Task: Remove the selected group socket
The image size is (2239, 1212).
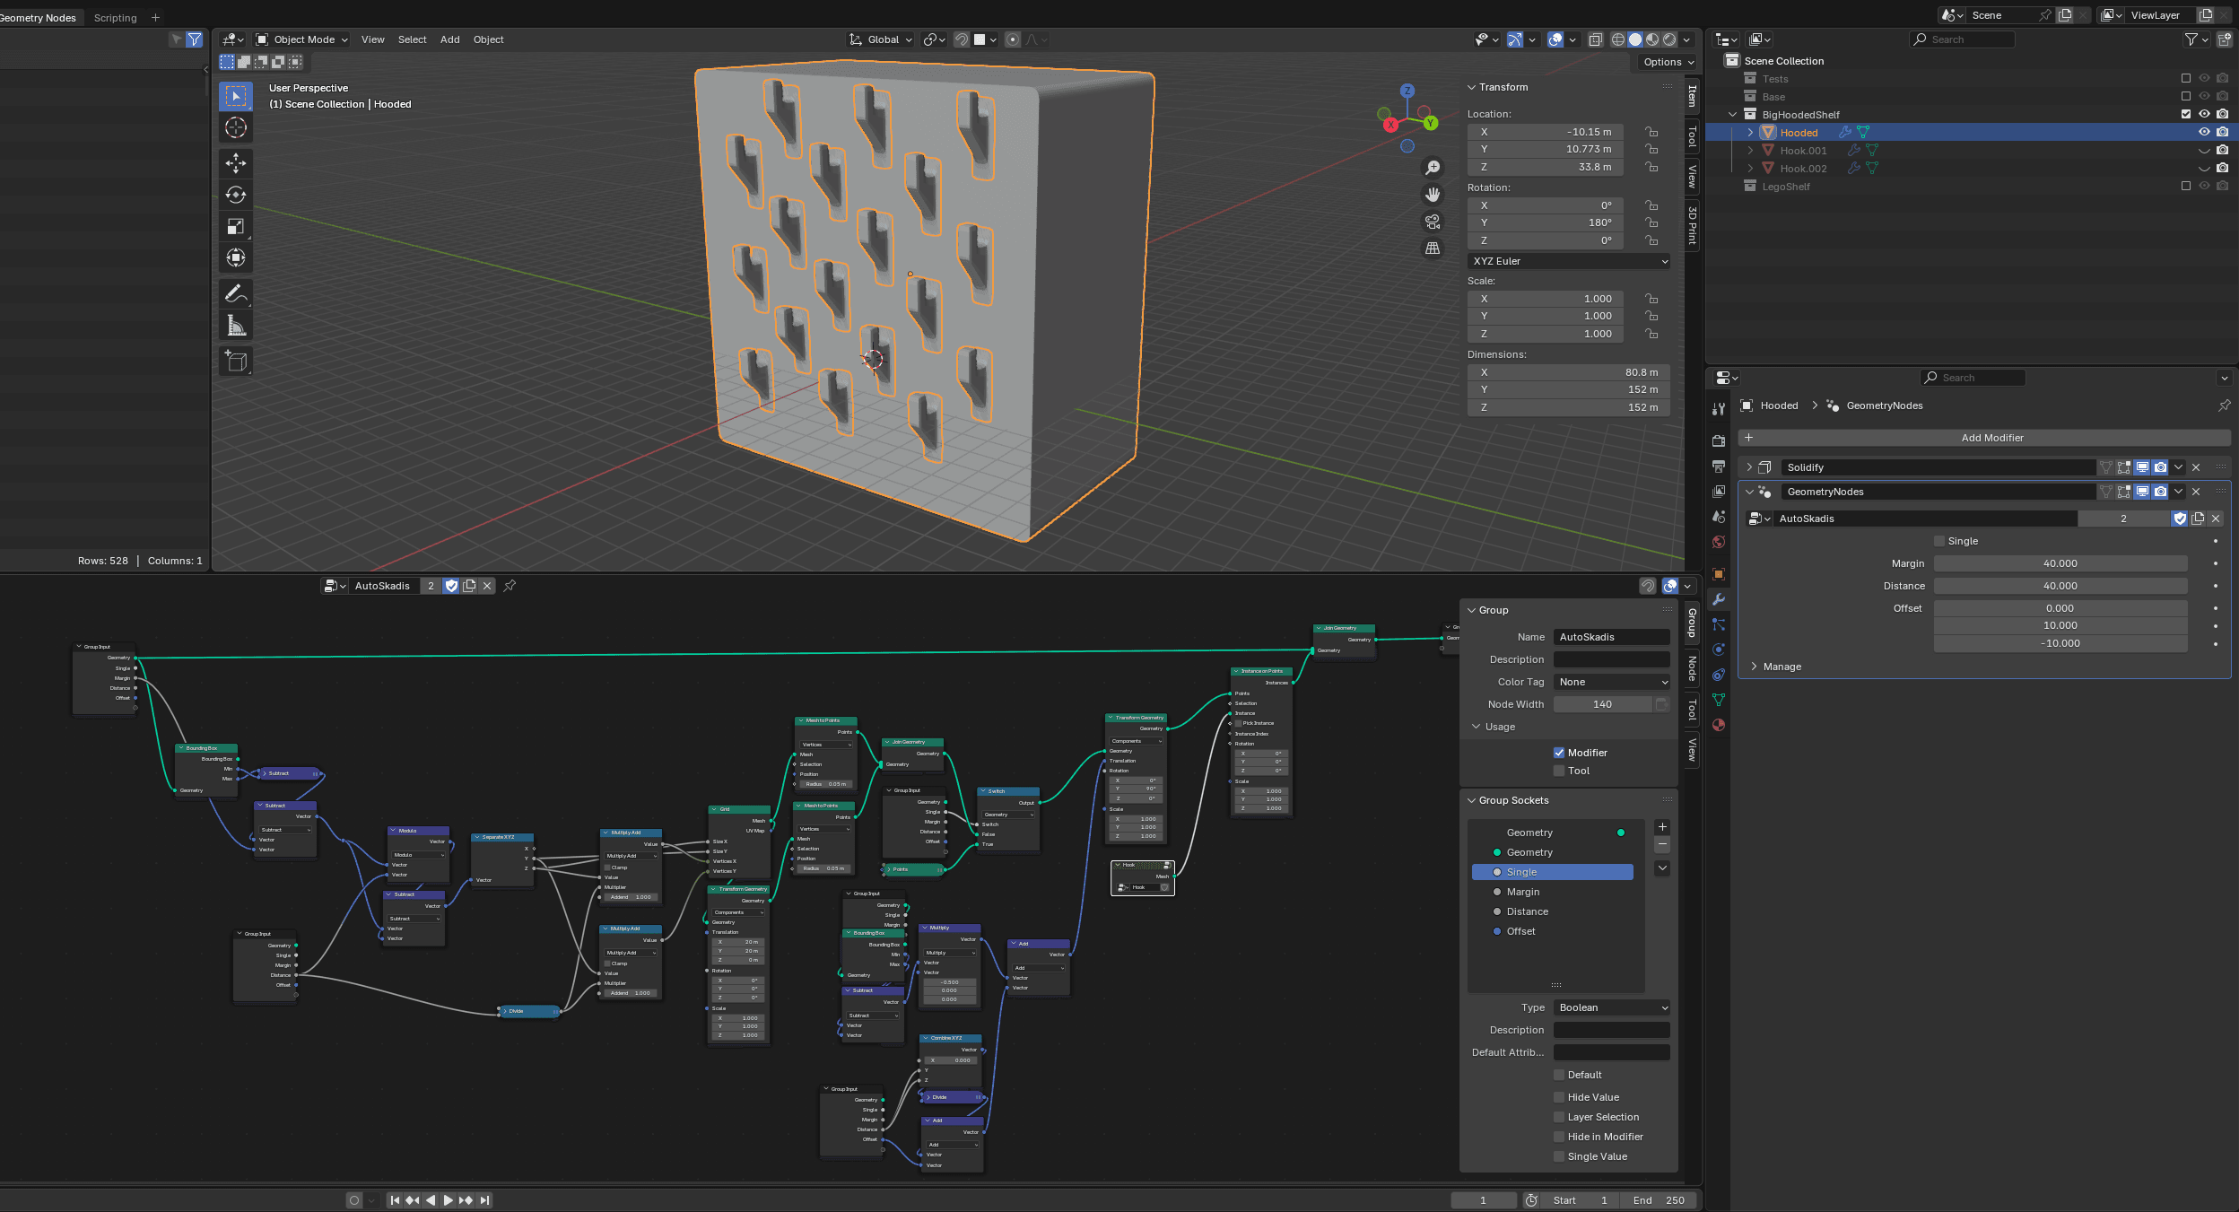Action: tap(1662, 844)
